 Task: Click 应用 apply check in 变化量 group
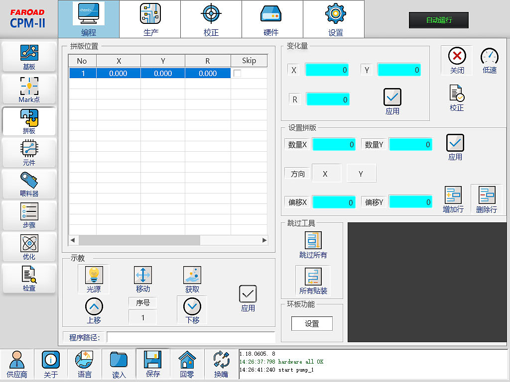click(392, 101)
